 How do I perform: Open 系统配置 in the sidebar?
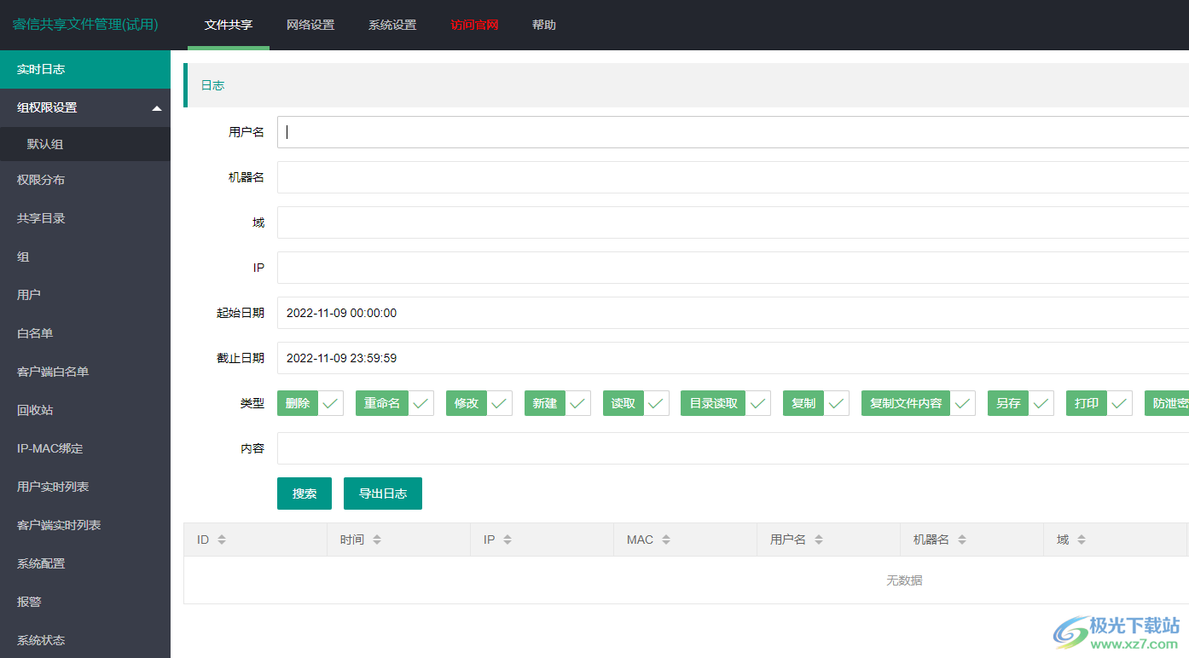[85, 563]
